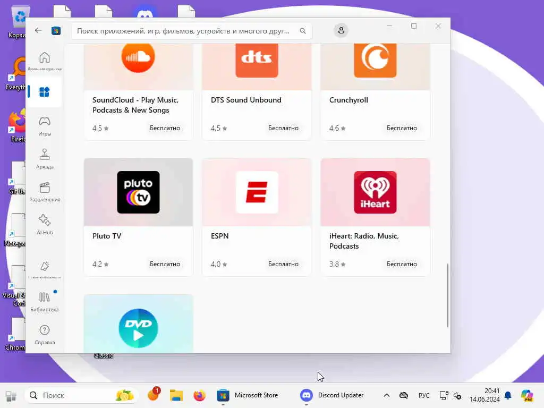Click the muted volume tray icon
Image resolution: width=544 pixels, height=408 pixels.
[x=457, y=395]
